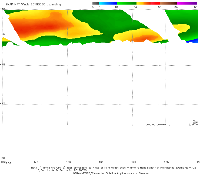Click the color bar label '5'
The width and height of the screenshot is (200, 175).
coord(99,7)
